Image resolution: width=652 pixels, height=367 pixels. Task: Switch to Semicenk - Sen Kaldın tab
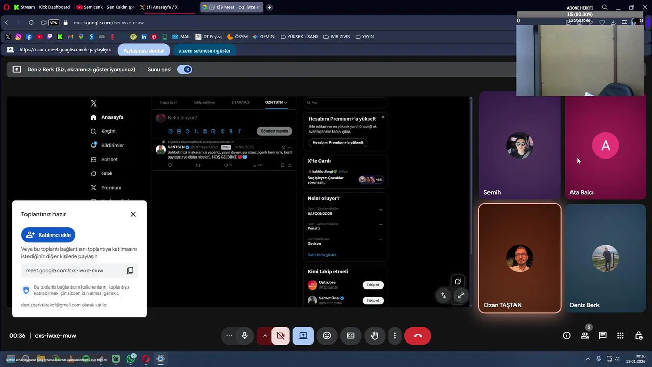tap(105, 7)
